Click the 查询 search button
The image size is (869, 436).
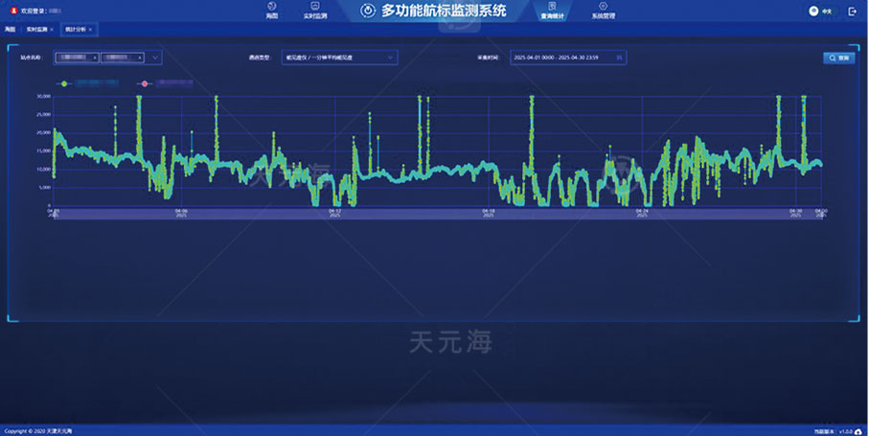coord(838,57)
